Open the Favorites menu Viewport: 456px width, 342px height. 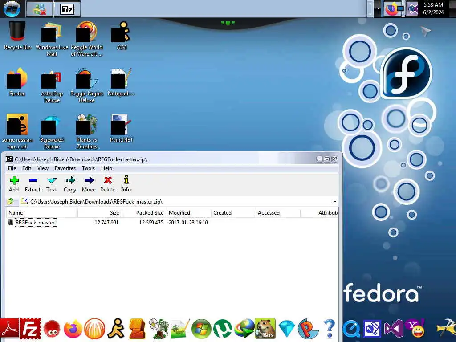point(65,168)
